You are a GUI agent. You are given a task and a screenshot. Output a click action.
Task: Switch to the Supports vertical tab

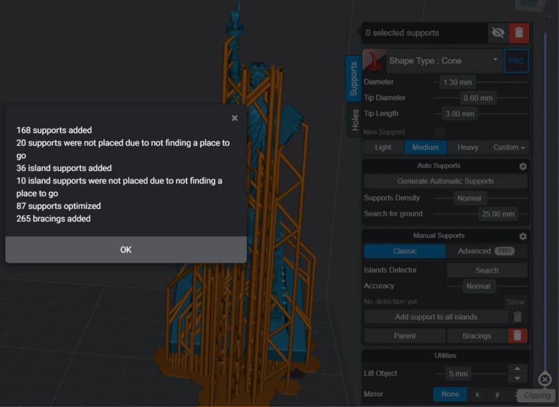pos(354,78)
